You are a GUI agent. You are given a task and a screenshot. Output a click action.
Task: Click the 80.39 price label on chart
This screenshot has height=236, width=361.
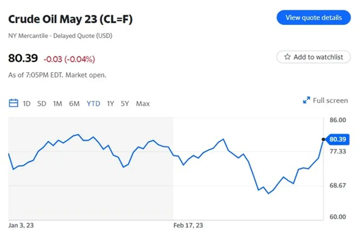[338, 140]
